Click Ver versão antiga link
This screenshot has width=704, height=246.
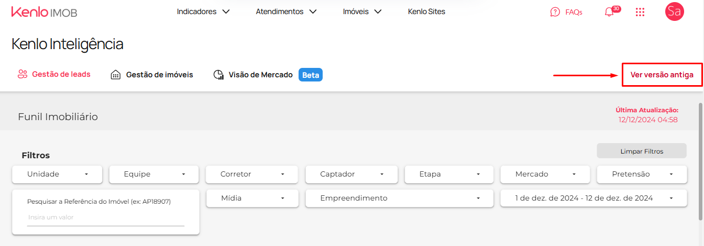(x=662, y=75)
